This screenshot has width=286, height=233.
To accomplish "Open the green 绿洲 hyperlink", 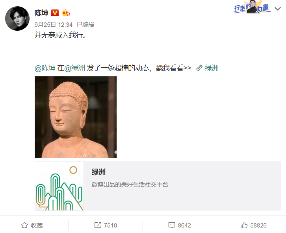I will point(212,68).
